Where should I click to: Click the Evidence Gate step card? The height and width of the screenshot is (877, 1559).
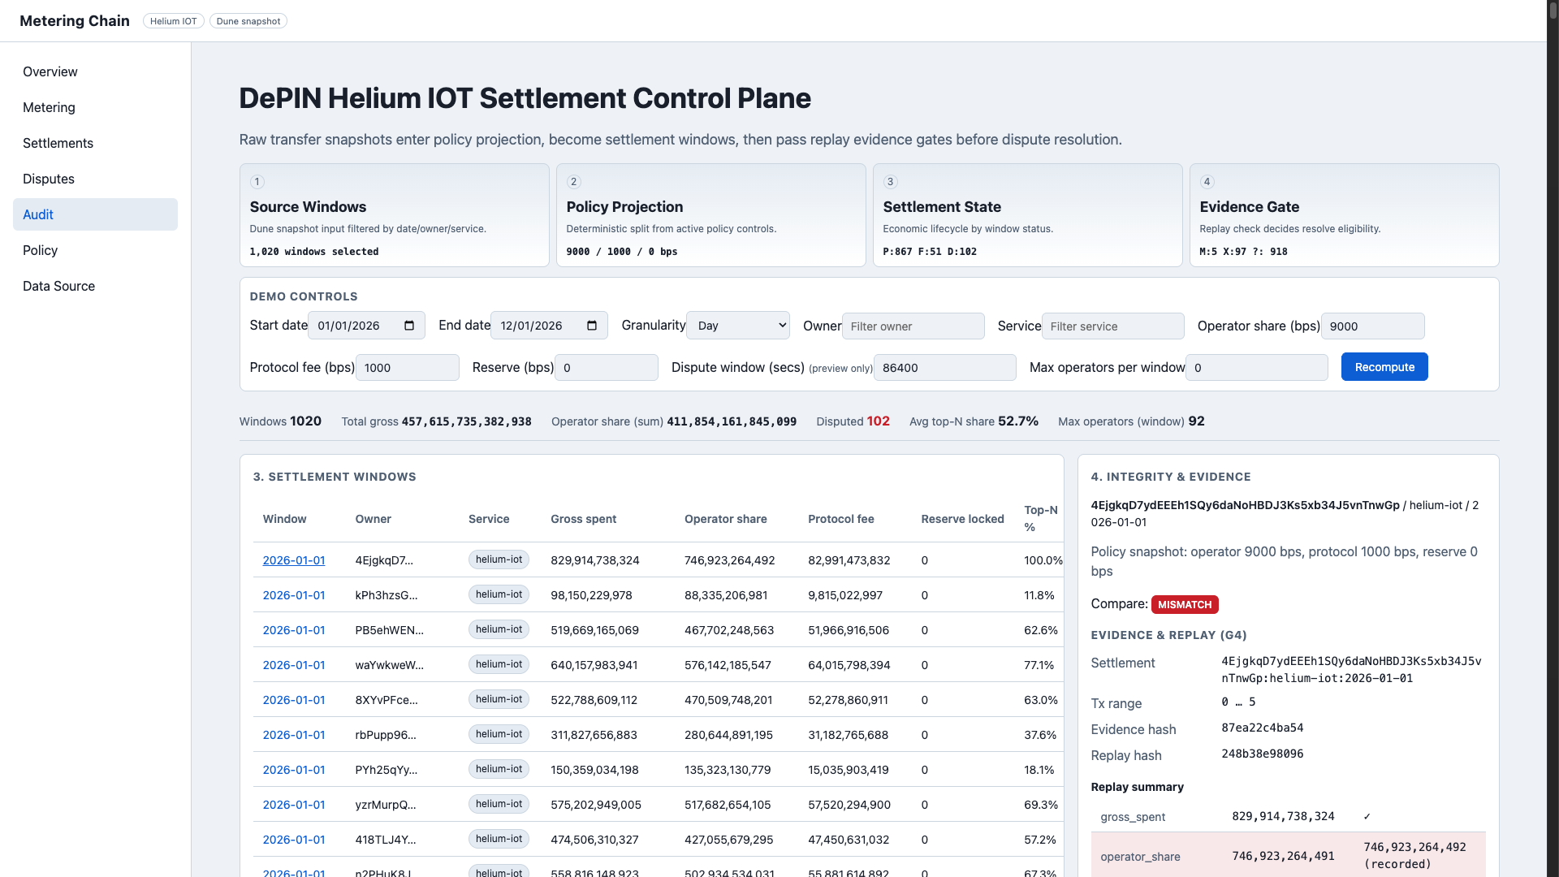(1344, 214)
